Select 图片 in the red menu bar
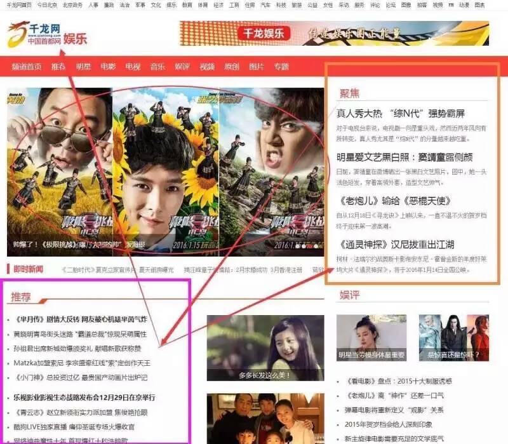This screenshot has height=444, width=508. tap(257, 67)
